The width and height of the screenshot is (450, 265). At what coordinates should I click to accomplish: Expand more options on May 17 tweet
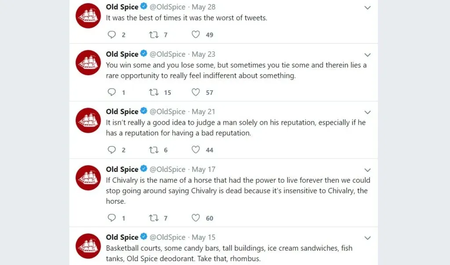367,170
